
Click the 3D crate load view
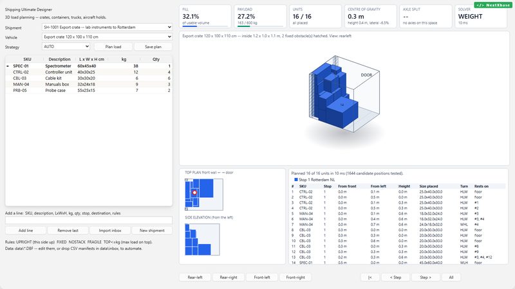pos(344,98)
